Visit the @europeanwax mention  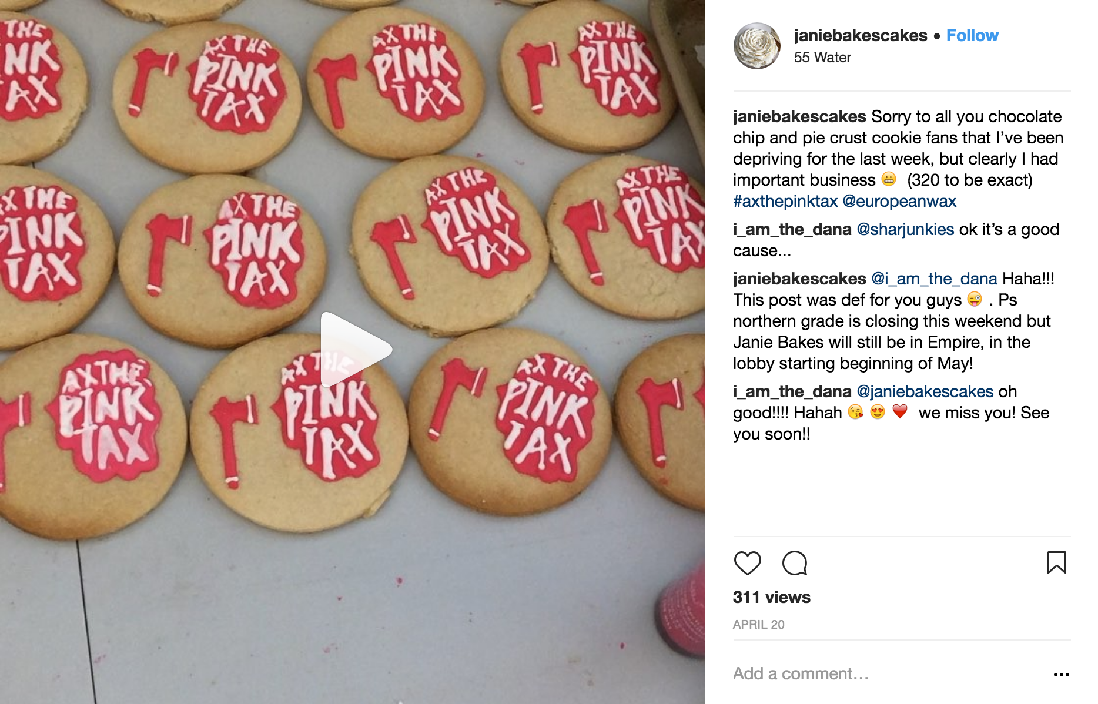(x=899, y=201)
